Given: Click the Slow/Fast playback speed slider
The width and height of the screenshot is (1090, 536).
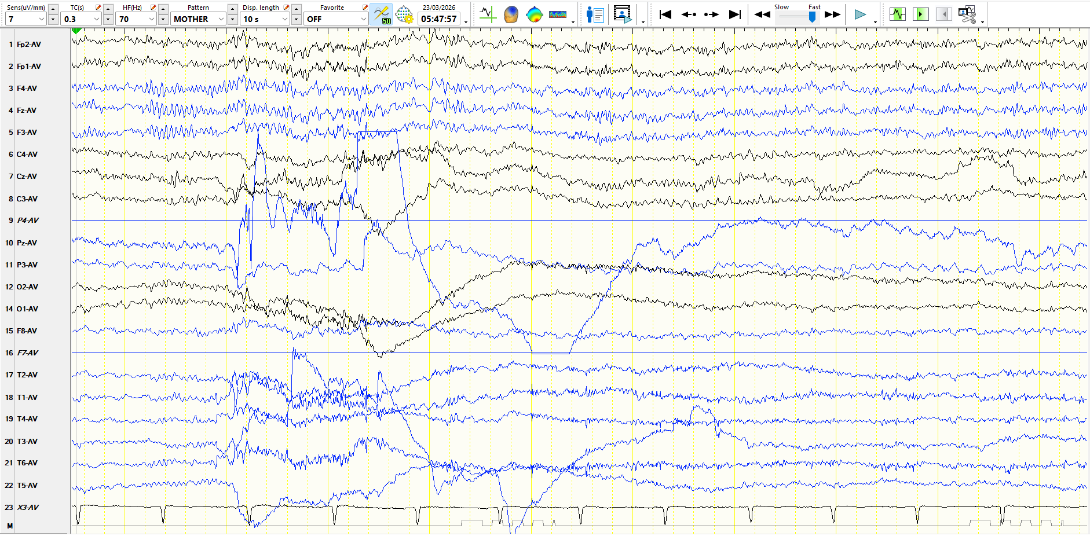Looking at the screenshot, I should [797, 17].
